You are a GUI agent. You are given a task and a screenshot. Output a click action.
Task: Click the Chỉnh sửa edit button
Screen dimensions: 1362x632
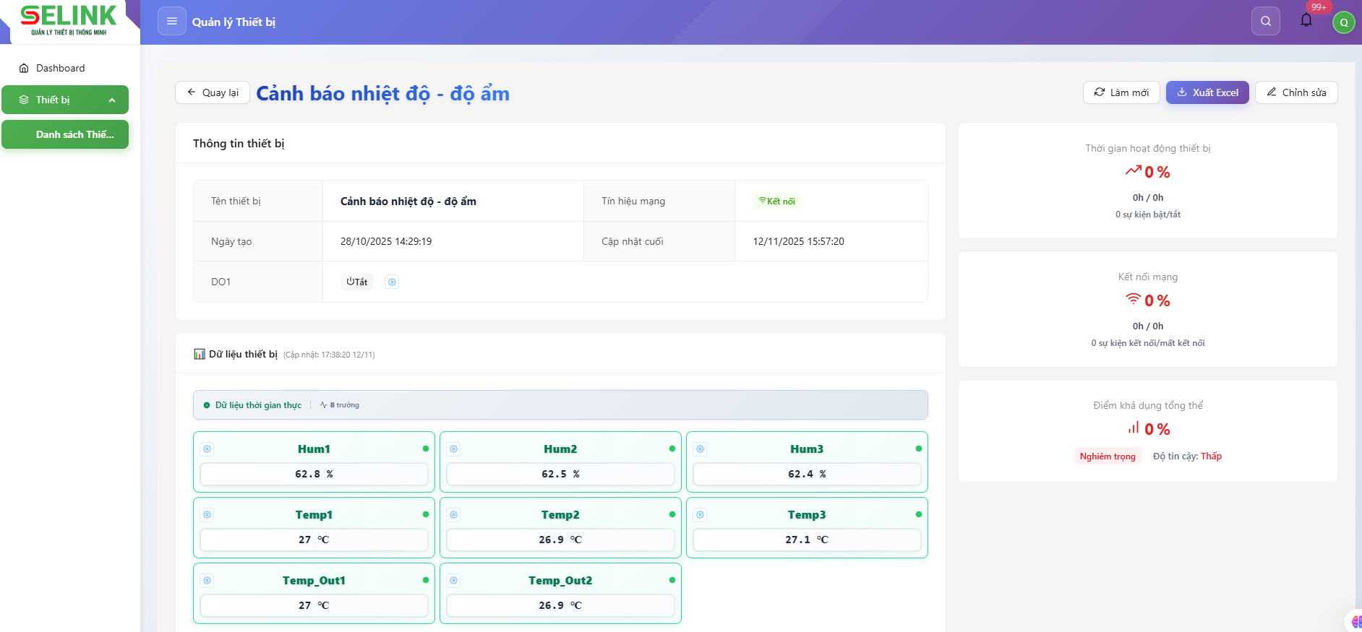(x=1296, y=92)
